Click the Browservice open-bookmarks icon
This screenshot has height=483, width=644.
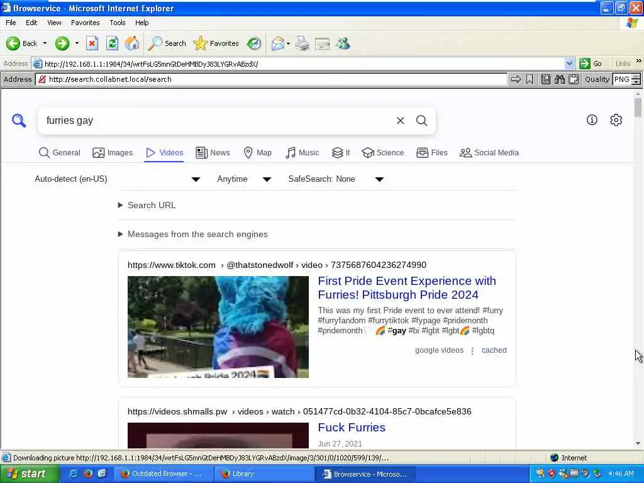(545, 79)
